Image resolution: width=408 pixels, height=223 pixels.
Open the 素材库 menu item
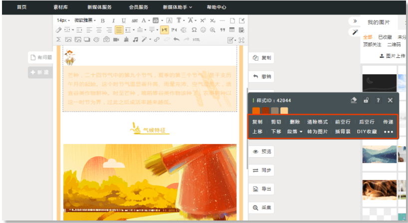tap(61, 7)
